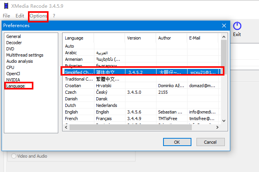Select General in preferences list
The width and height of the screenshot is (259, 172).
[x=14, y=36]
